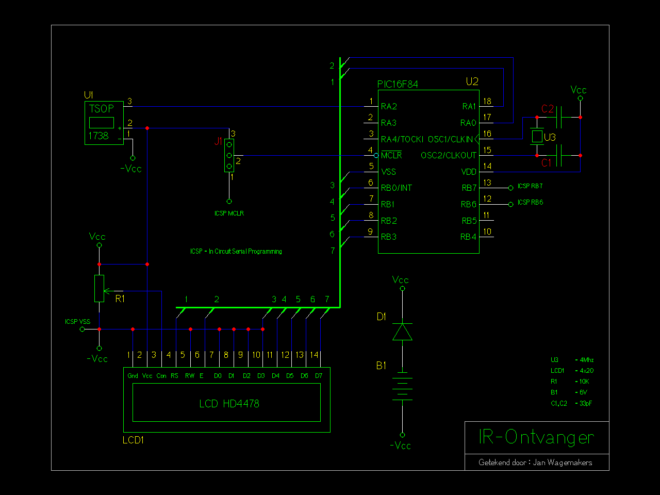Screen dimensions: 660x495
Task: Select the ICSP RB6 terminal circle
Action: pos(511,205)
